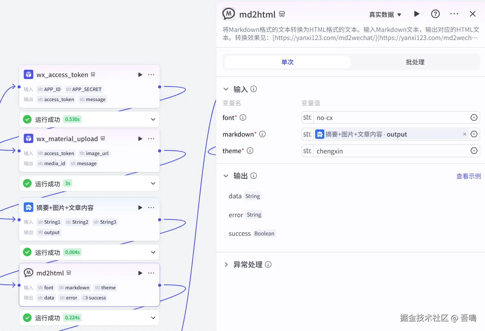485x331 pixels.
Task: Show info for the 输入 section
Action: 254,89
